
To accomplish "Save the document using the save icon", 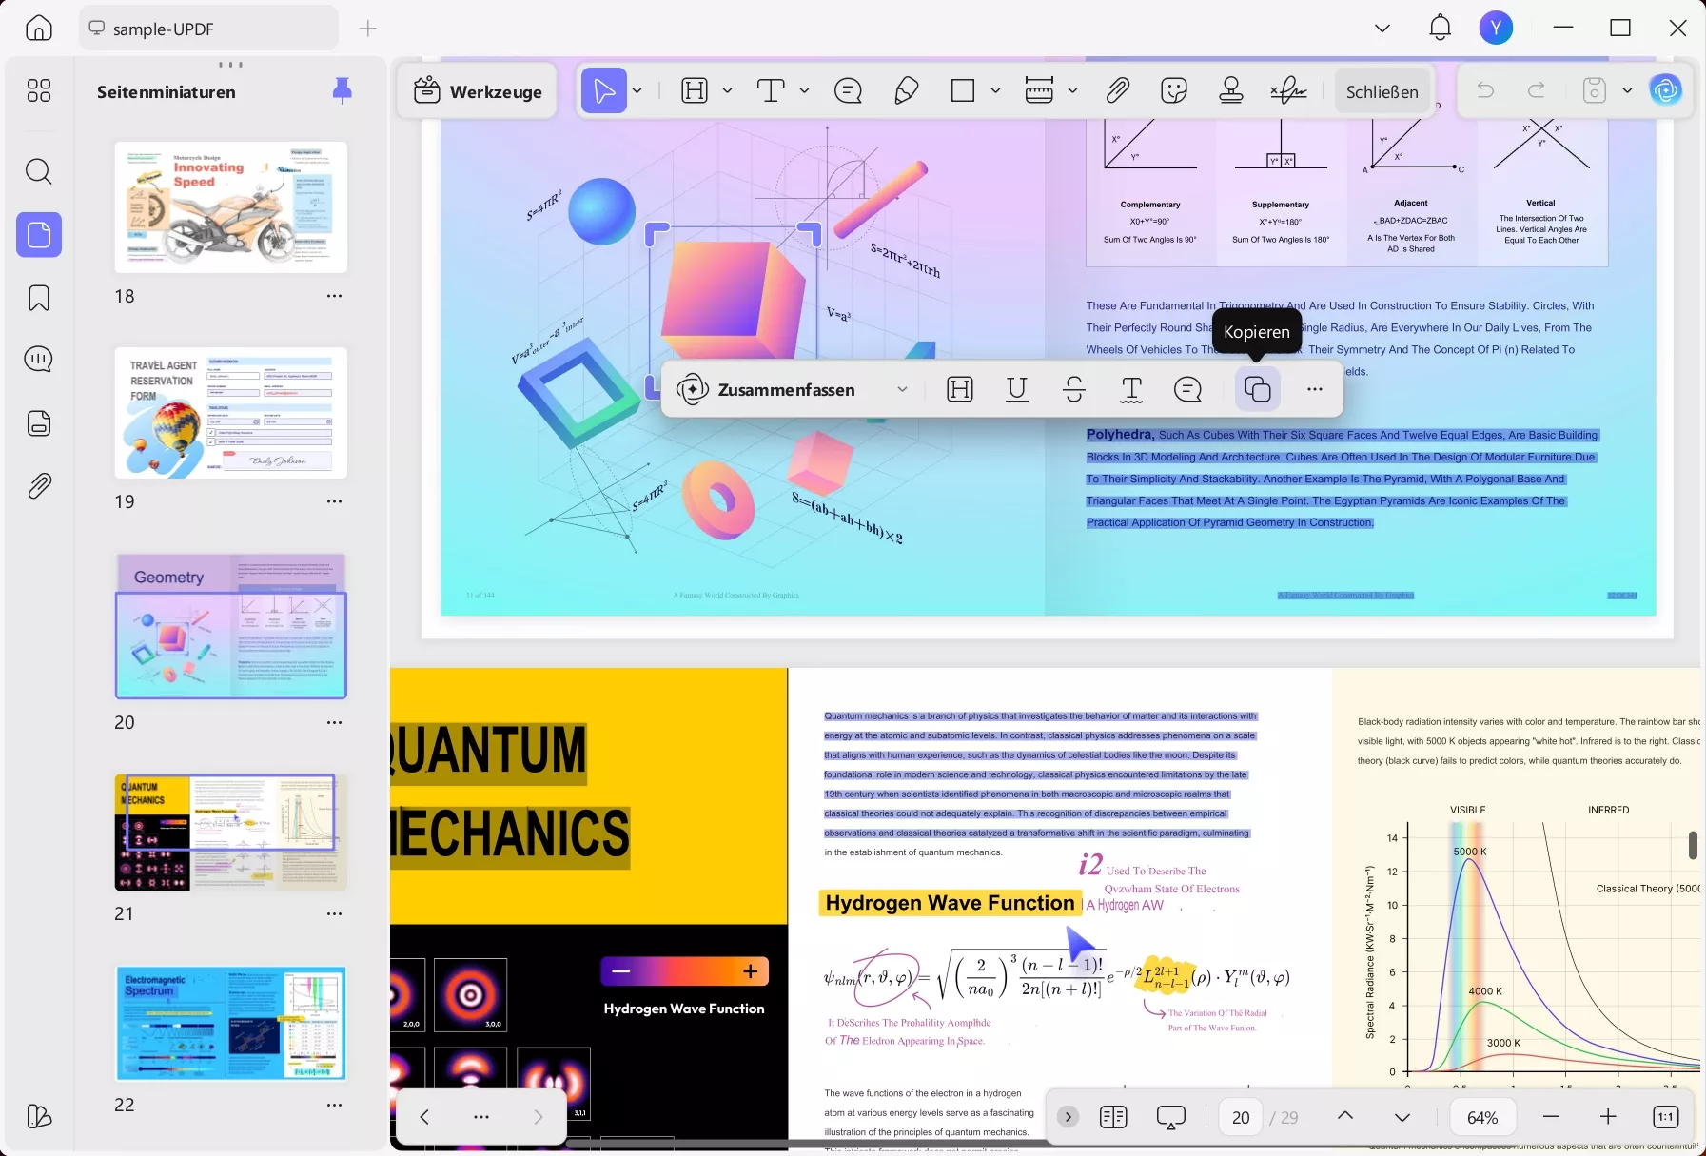I will pyautogui.click(x=1595, y=91).
